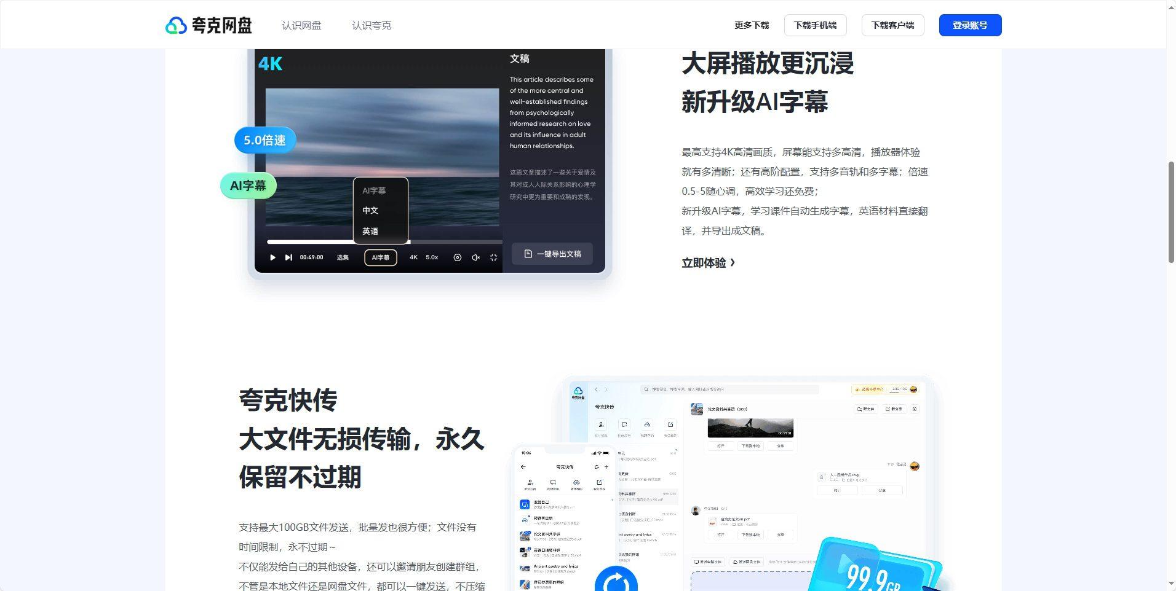1176x591 pixels.
Task: Open the 更多下载 dropdown in the top navigation
Action: (751, 25)
